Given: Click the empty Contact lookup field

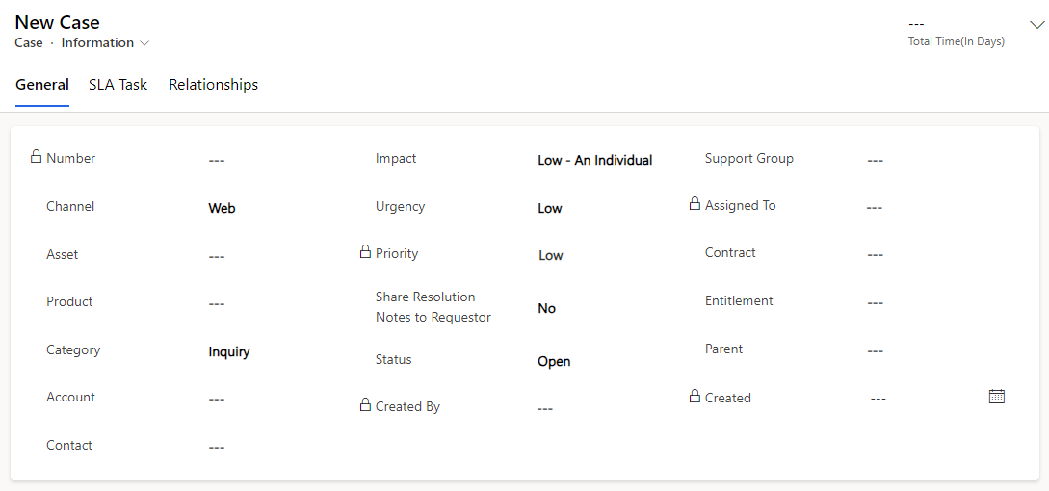Looking at the screenshot, I should click(277, 448).
